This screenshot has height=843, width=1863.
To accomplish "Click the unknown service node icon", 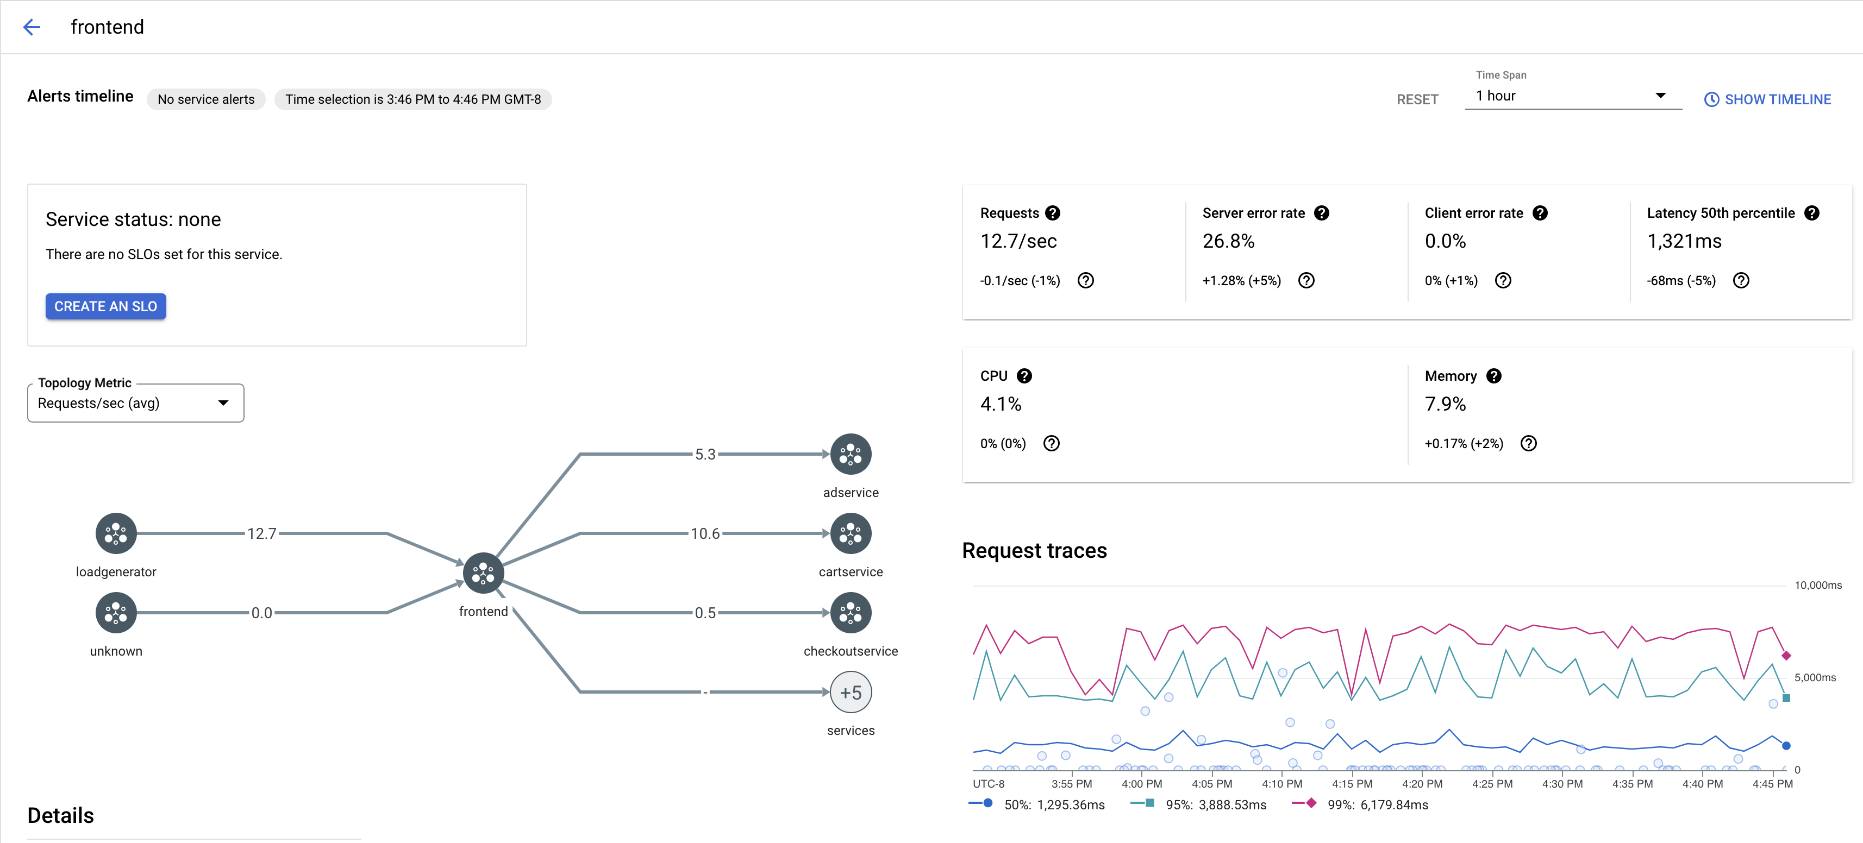I will [115, 614].
